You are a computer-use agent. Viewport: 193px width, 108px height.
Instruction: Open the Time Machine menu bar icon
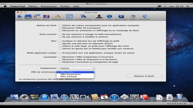click(165, 6)
